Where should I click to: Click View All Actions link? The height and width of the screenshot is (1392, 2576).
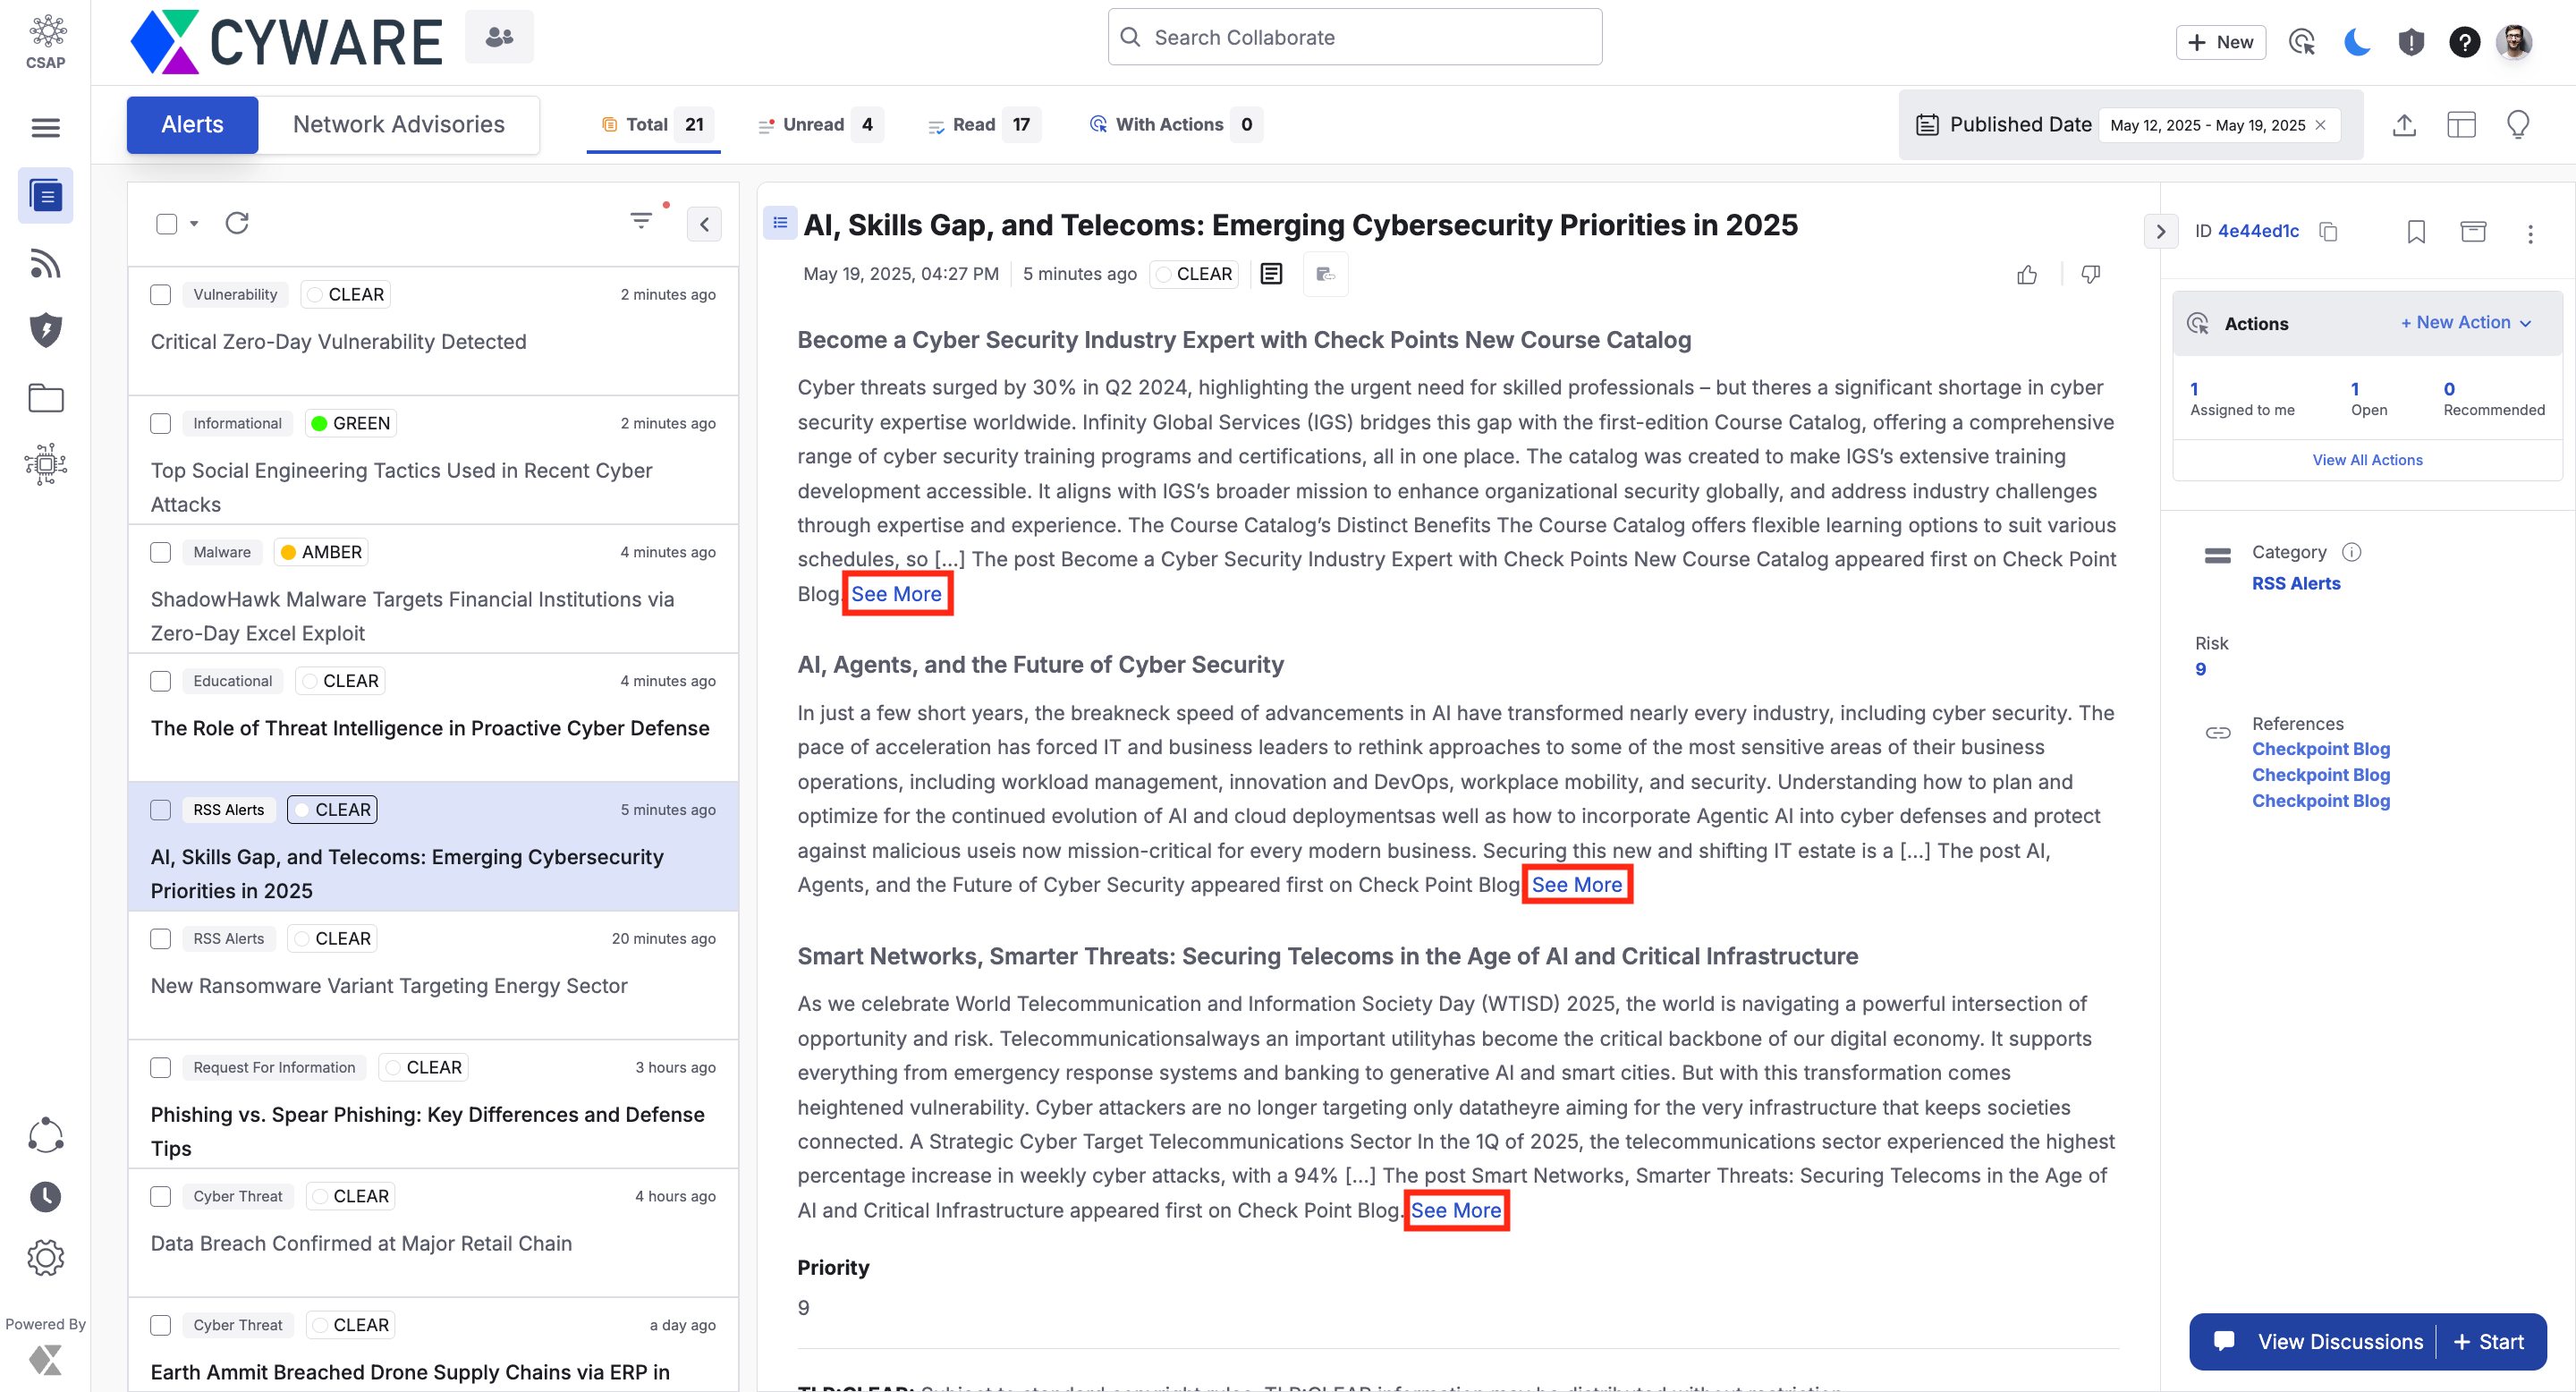click(x=2367, y=460)
